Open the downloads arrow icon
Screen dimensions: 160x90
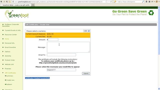146,2
